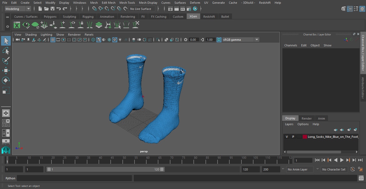Viewport: 366px width, 189px height.
Task: Open the Deform menu
Action: click(x=195, y=3)
